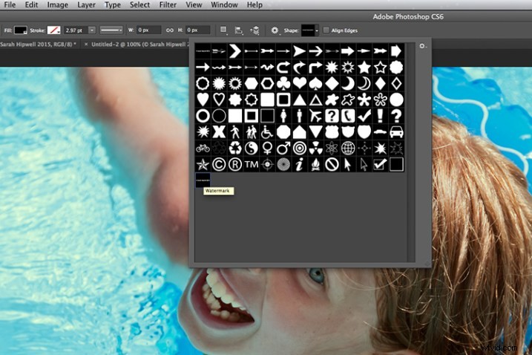Screen dimensions: 532x355
Task: Open the Filter menu
Action: click(x=168, y=4)
